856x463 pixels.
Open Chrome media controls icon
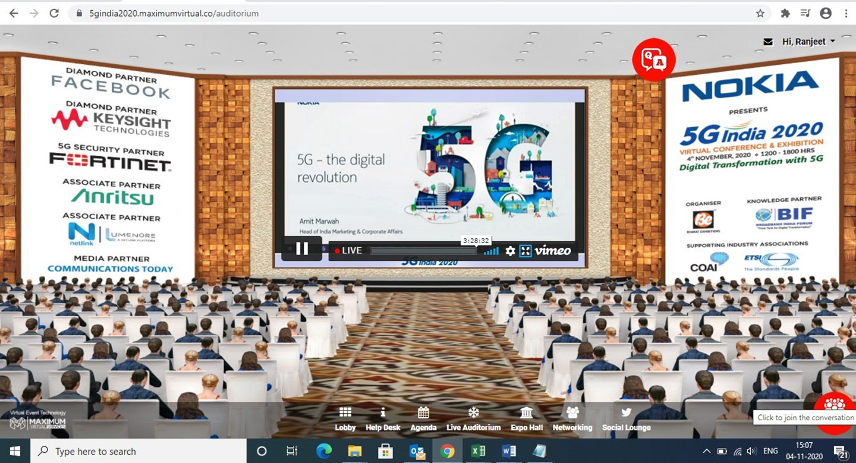pos(805,13)
